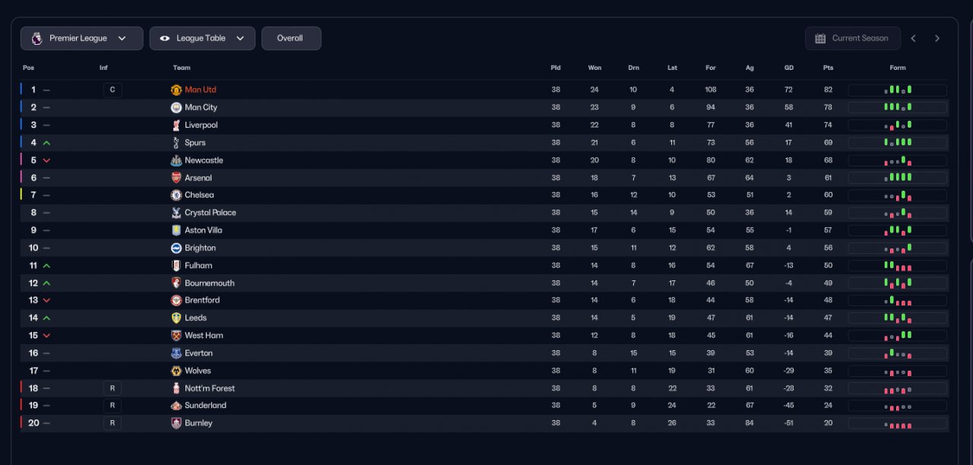Image resolution: width=973 pixels, height=465 pixels.
Task: Sort the table by GD column header
Action: 789,68
